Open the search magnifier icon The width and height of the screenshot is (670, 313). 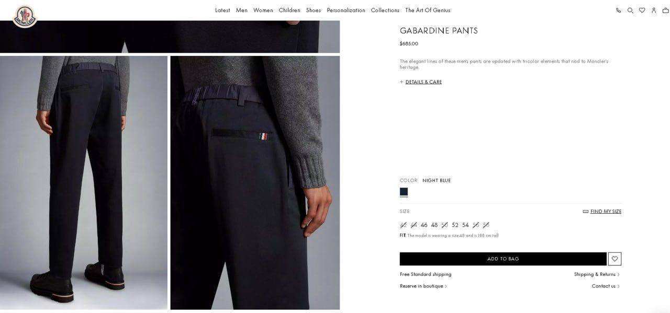coord(630,10)
